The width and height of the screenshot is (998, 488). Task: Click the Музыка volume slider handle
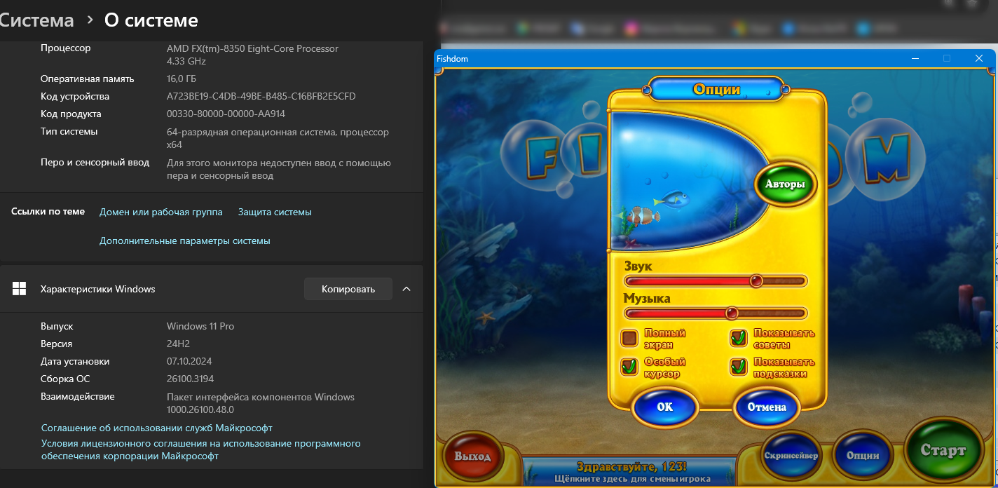[x=732, y=313]
